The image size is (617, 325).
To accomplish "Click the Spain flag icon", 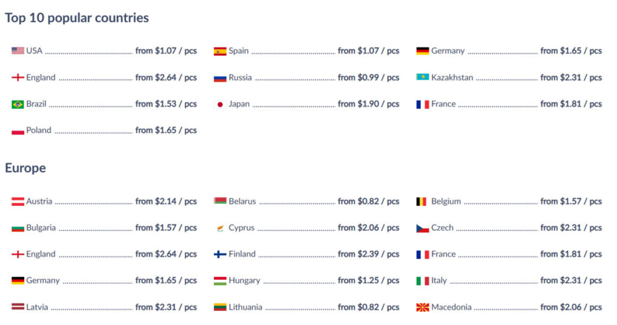I will click(220, 51).
